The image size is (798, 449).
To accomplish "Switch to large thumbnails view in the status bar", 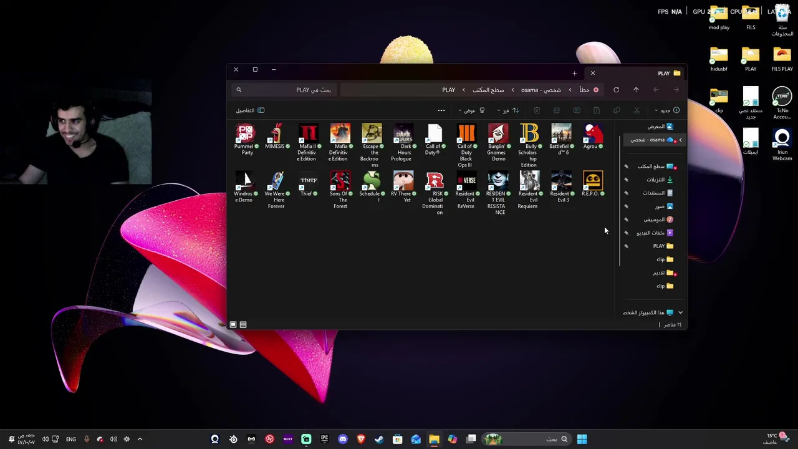I will coord(233,324).
